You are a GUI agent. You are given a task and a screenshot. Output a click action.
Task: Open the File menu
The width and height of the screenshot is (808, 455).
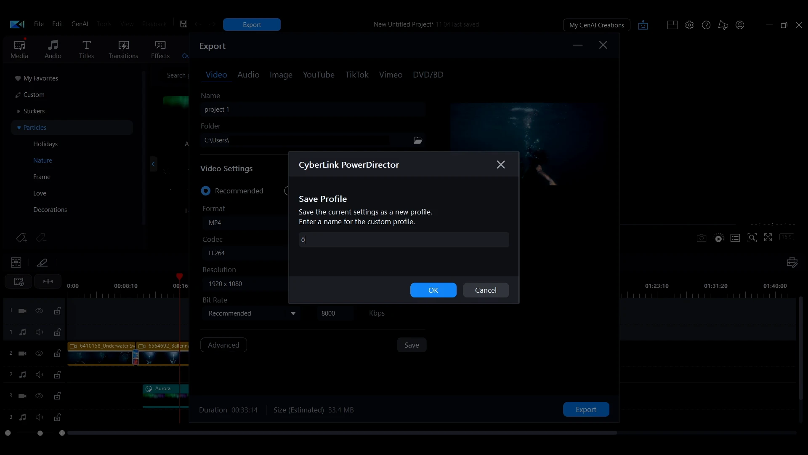click(x=39, y=24)
